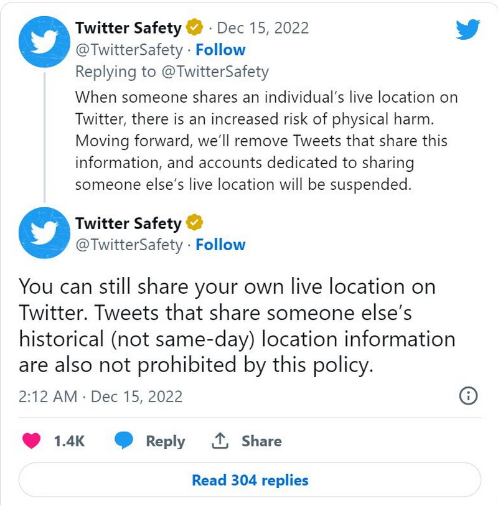Click gold verified badge on first tweet
498x506 pixels.
(194, 28)
